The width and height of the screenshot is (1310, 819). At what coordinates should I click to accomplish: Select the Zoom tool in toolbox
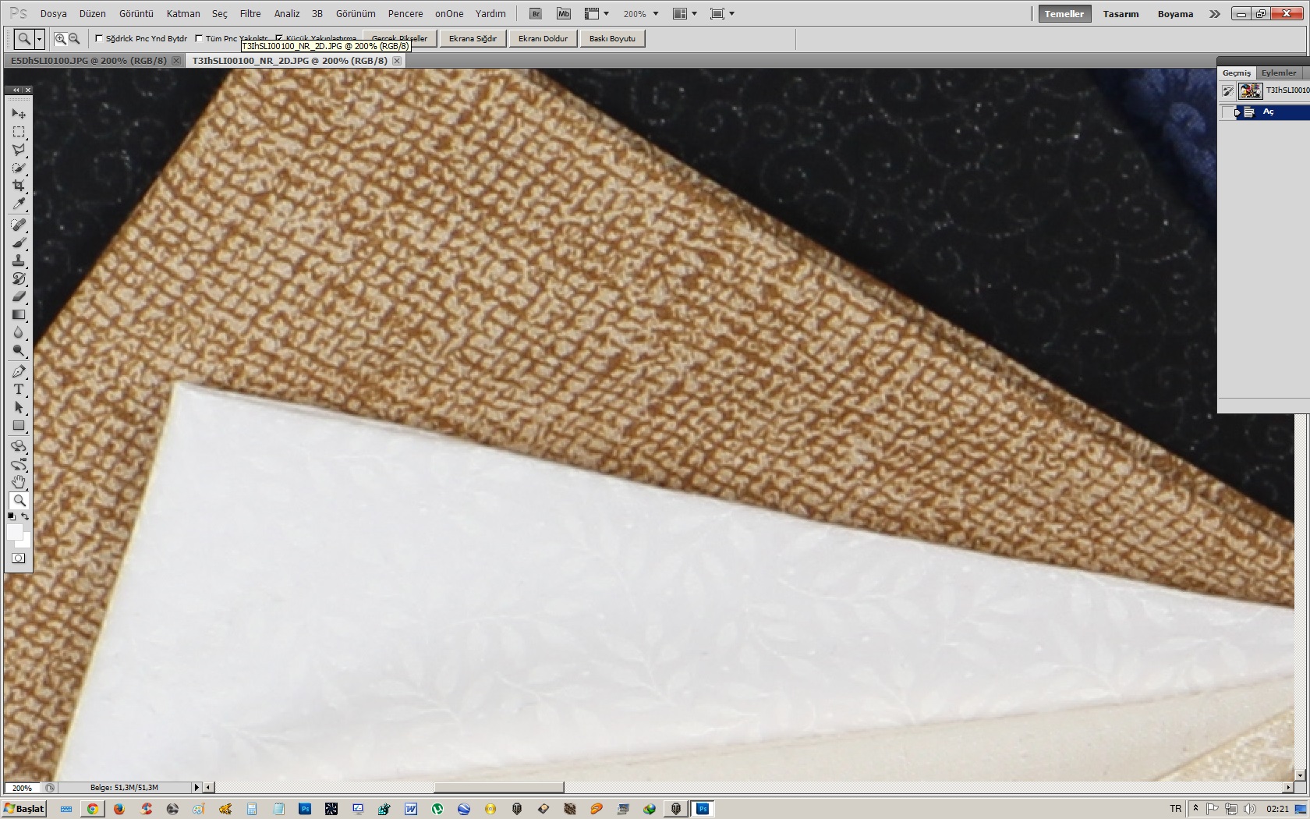pos(19,501)
